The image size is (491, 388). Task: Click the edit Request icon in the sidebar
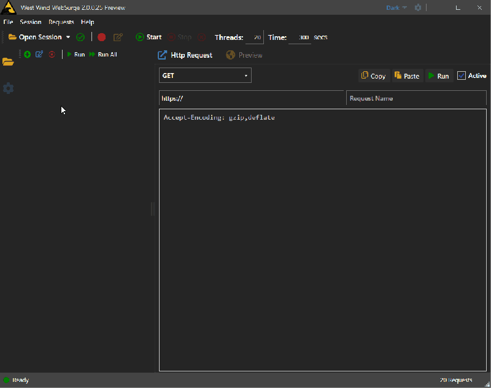tap(39, 54)
